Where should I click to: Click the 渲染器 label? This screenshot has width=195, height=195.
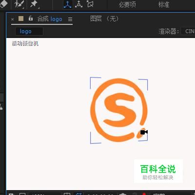click(x=169, y=31)
